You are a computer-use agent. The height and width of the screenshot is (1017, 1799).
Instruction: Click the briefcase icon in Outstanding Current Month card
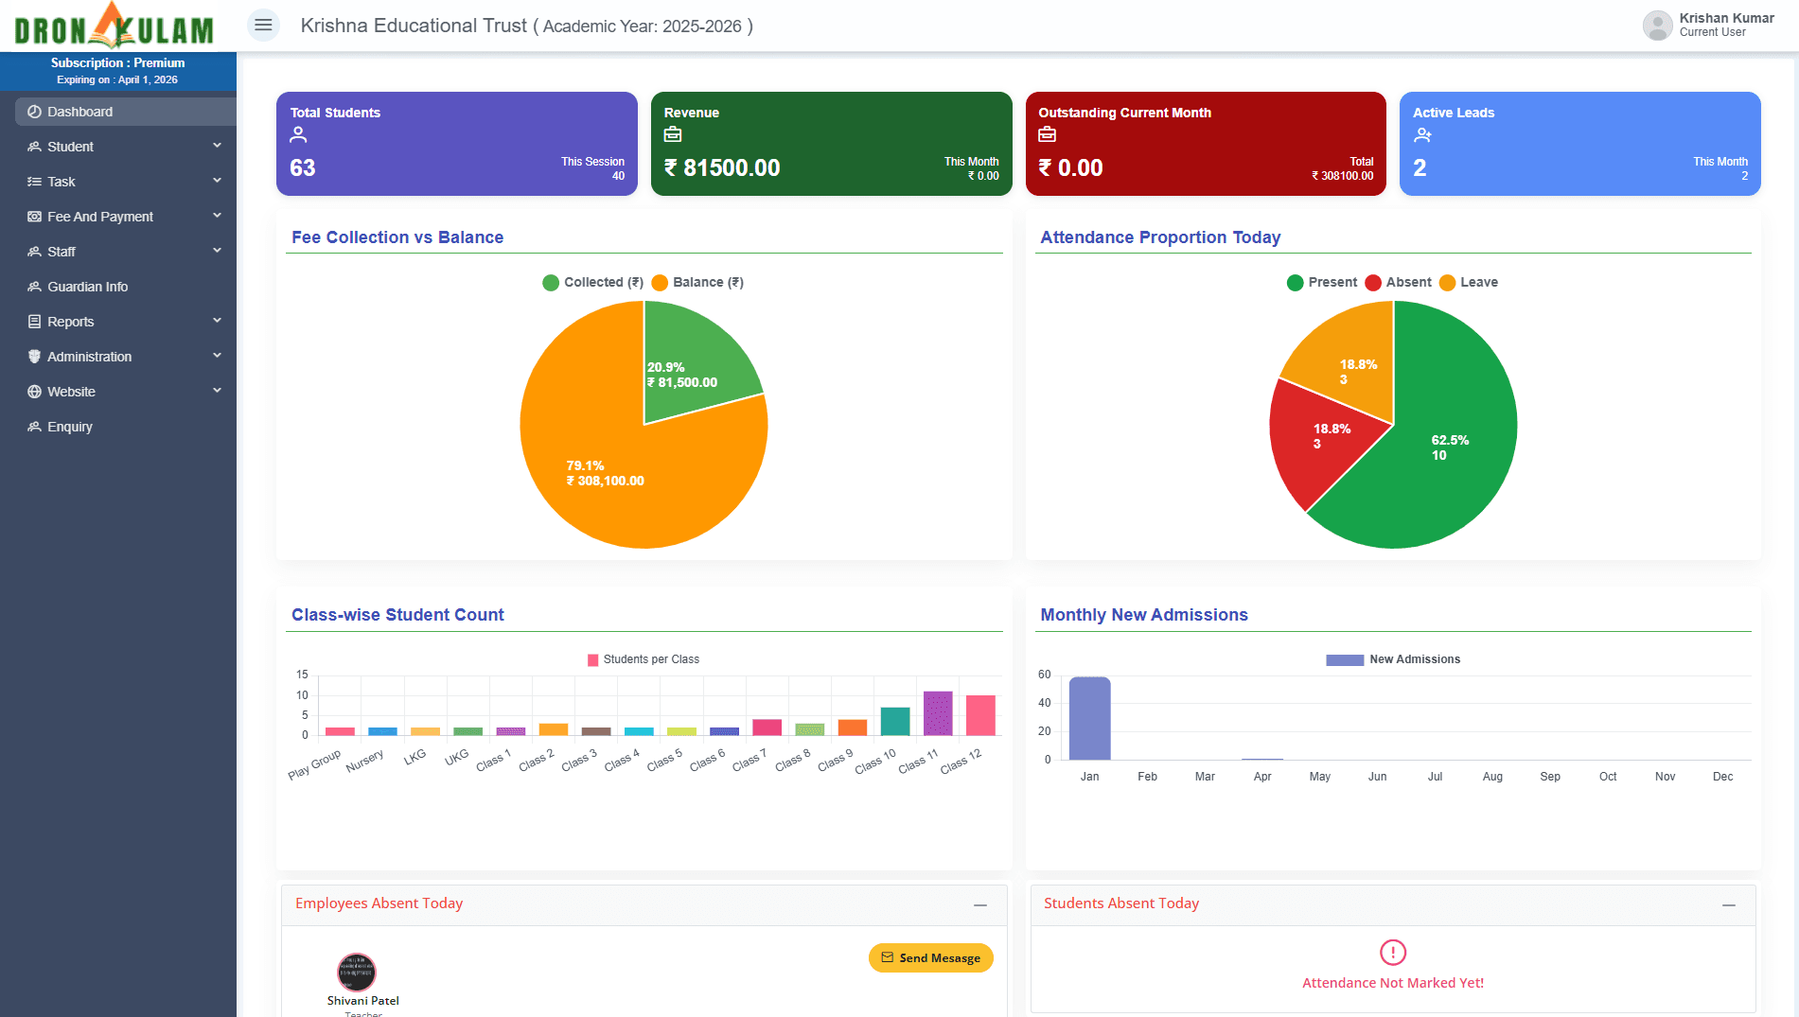pos(1047,134)
